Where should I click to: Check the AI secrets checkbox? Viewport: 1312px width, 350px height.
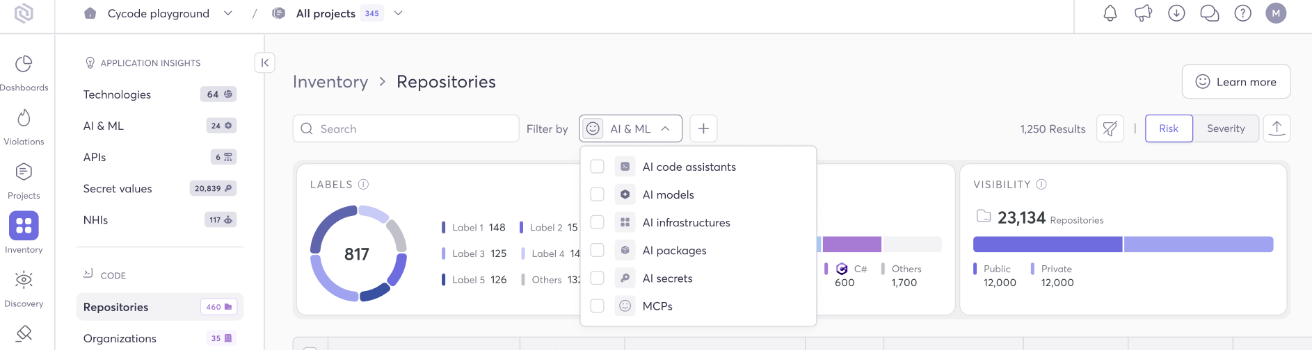click(x=597, y=278)
